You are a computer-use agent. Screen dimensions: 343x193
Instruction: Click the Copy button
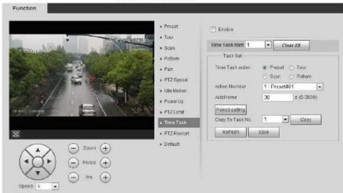306,120
